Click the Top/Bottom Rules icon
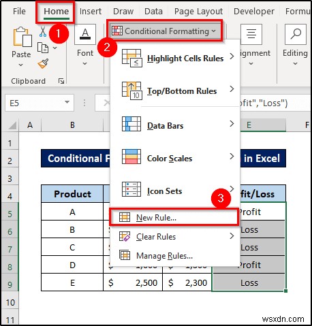This screenshot has width=312, height=326. coord(132,91)
